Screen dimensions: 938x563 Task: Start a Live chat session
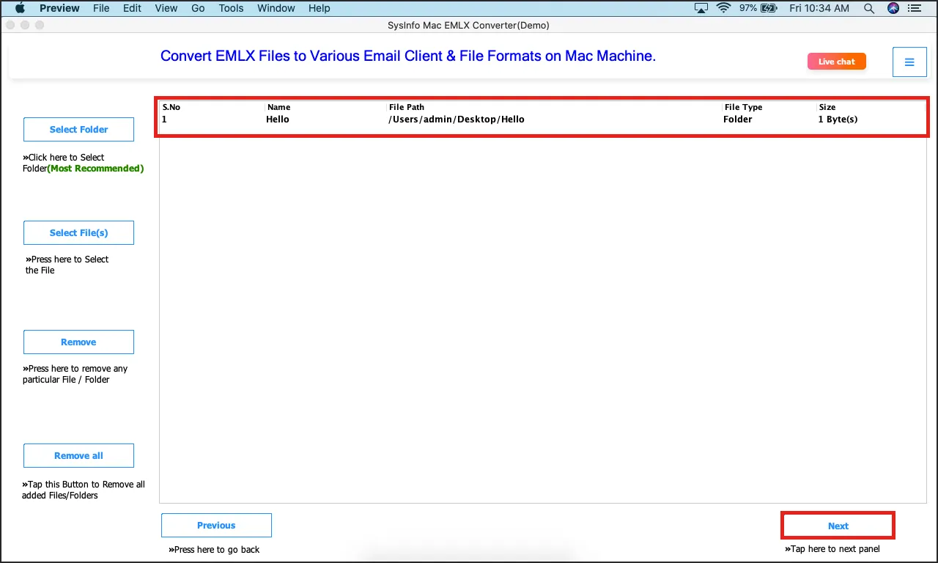point(837,62)
